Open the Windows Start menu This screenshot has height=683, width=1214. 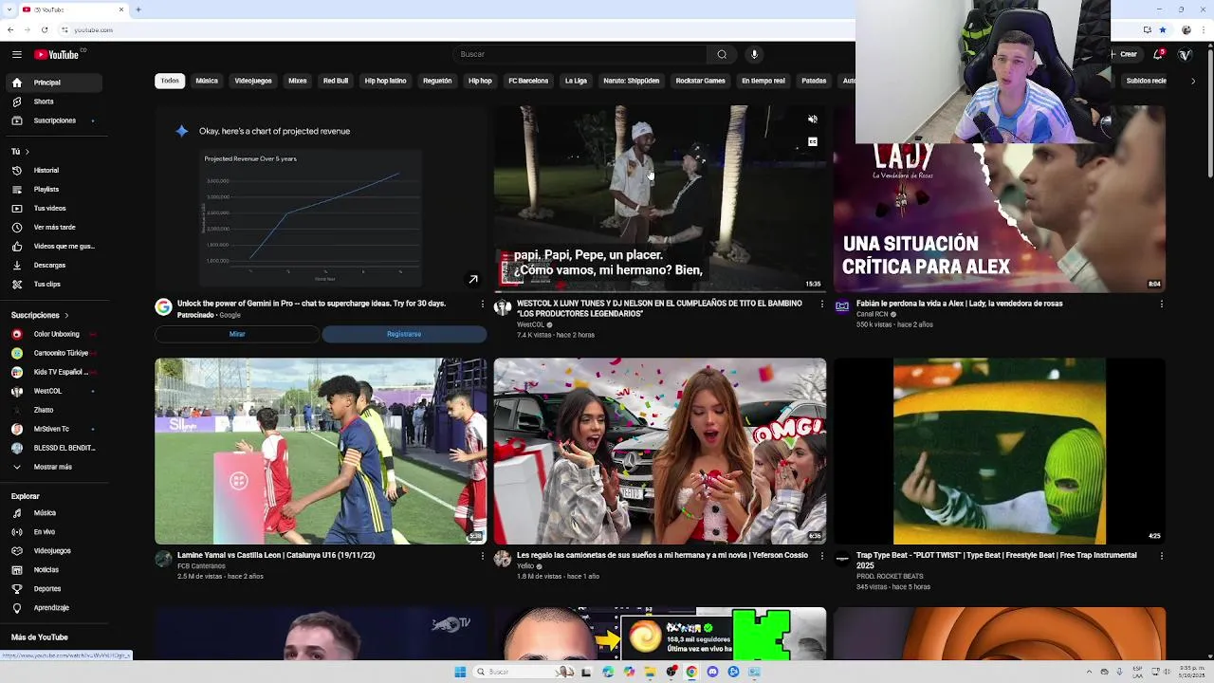(460, 672)
